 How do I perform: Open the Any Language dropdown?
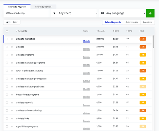pyautogui.click(x=122, y=13)
